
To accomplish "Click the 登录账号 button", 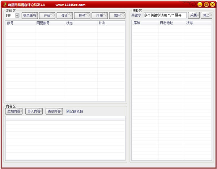I will (29, 16).
